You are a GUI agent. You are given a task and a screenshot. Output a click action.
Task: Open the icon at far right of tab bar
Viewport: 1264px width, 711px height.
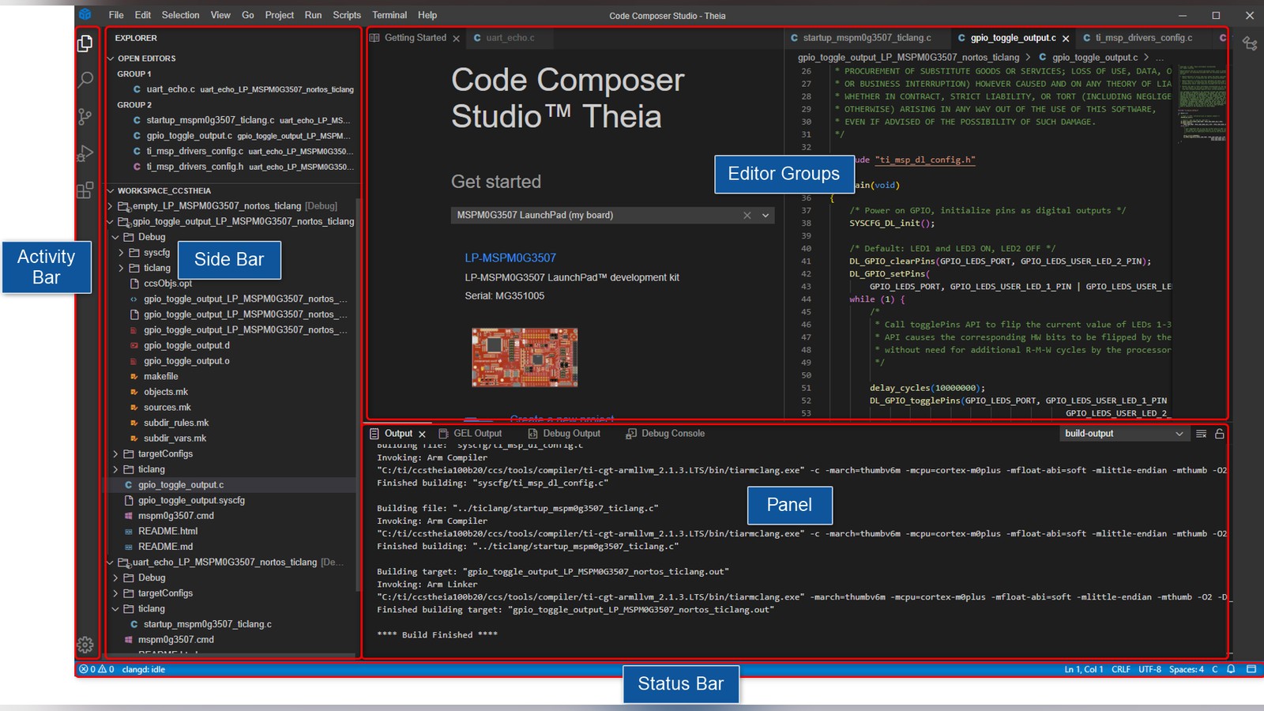(x=1250, y=43)
